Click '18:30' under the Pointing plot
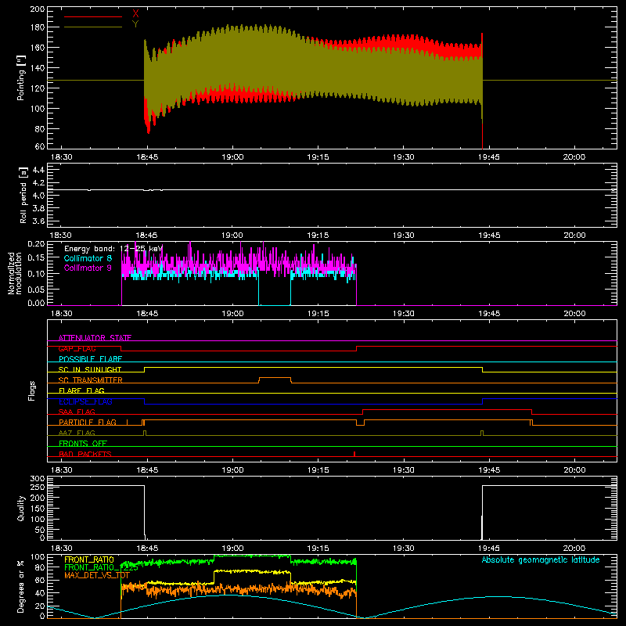This screenshot has height=626, width=626. pyautogui.click(x=62, y=157)
